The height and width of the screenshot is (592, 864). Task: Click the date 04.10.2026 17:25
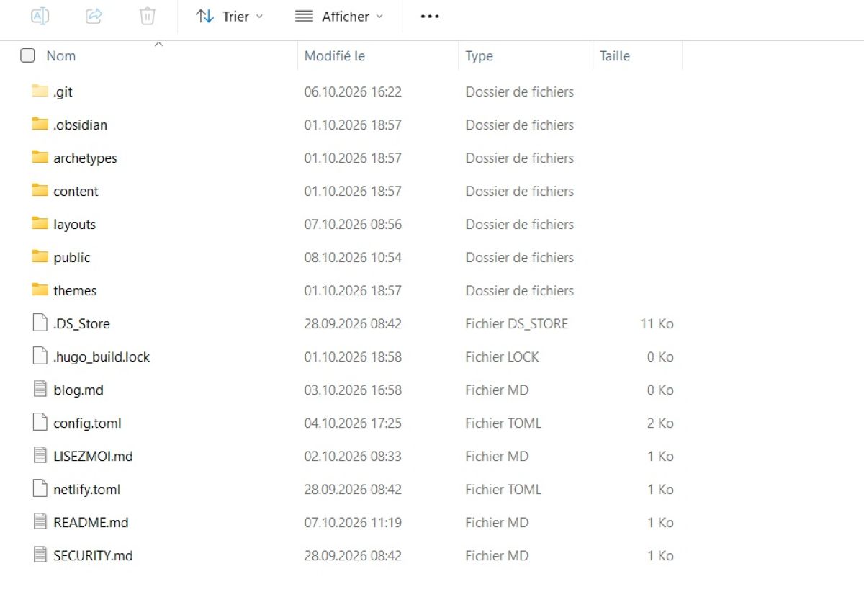point(353,423)
